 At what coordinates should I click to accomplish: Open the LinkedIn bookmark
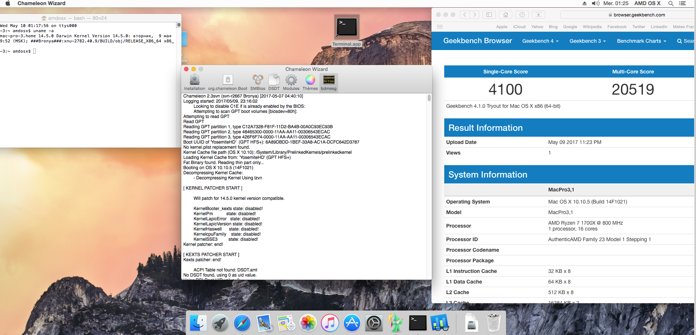point(659,27)
